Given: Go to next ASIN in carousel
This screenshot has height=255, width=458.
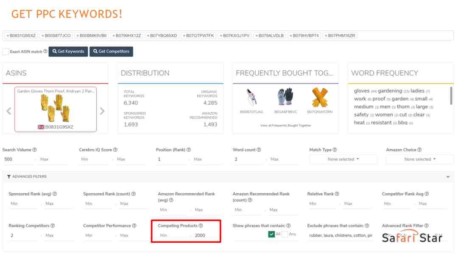Looking at the screenshot, I should pyautogui.click(x=102, y=111).
